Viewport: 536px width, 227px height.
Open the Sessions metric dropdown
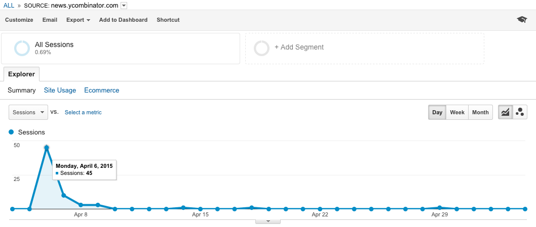(x=28, y=112)
